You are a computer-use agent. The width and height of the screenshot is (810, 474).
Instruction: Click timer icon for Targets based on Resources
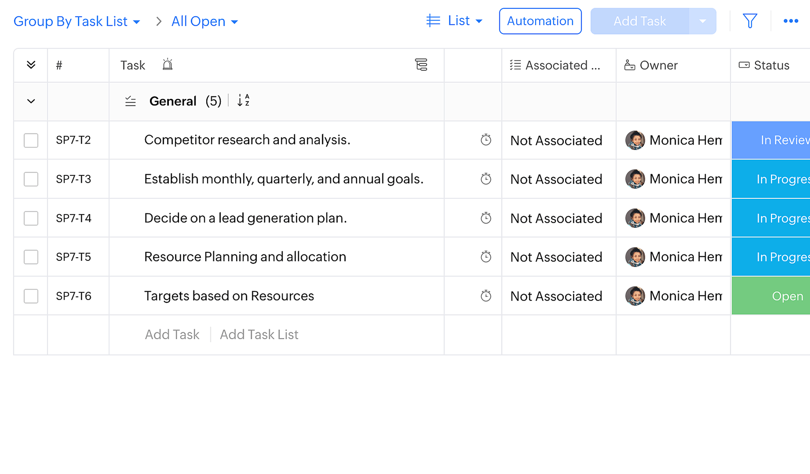tap(486, 296)
